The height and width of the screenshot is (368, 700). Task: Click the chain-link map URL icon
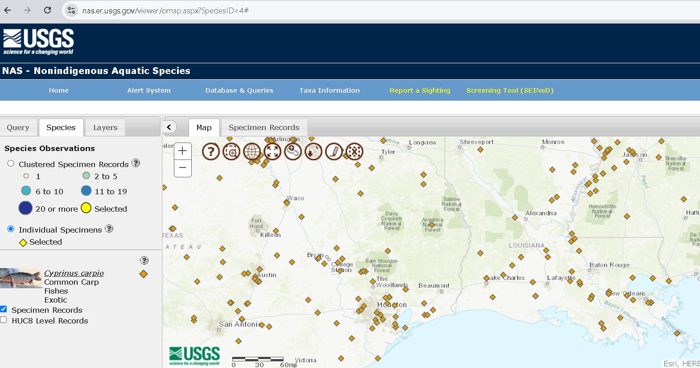(x=293, y=151)
